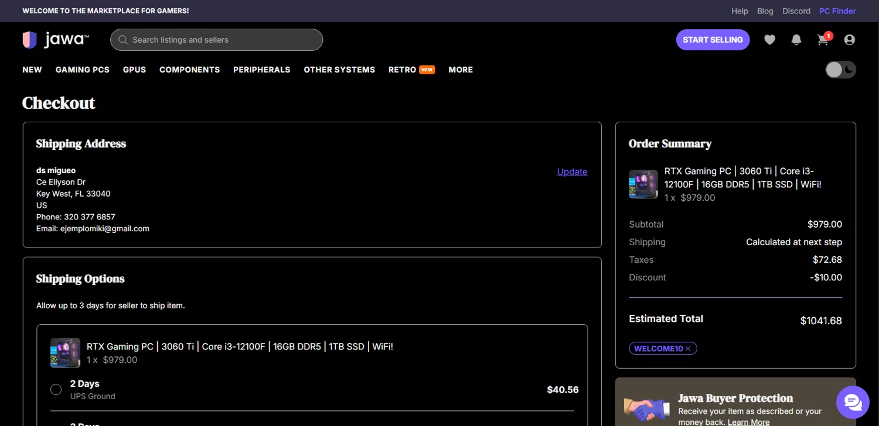Open OTHER SYSTEMS category
879x426 pixels.
[x=339, y=70]
